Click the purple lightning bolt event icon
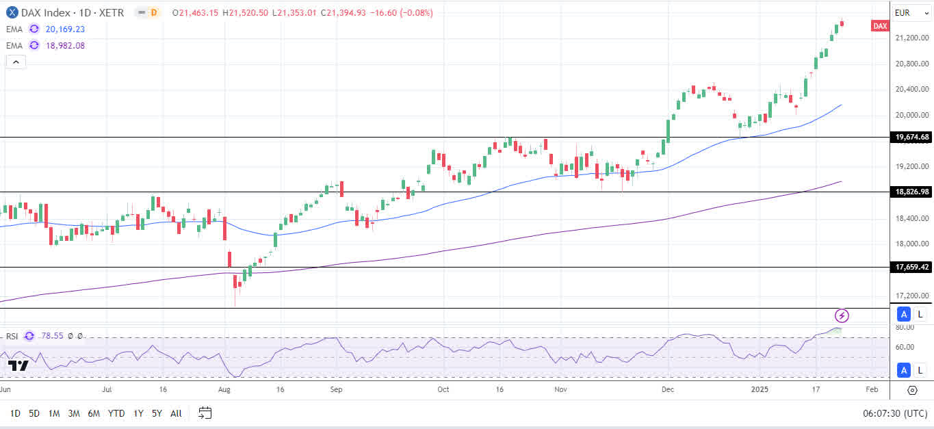934x429 pixels. 842,315
